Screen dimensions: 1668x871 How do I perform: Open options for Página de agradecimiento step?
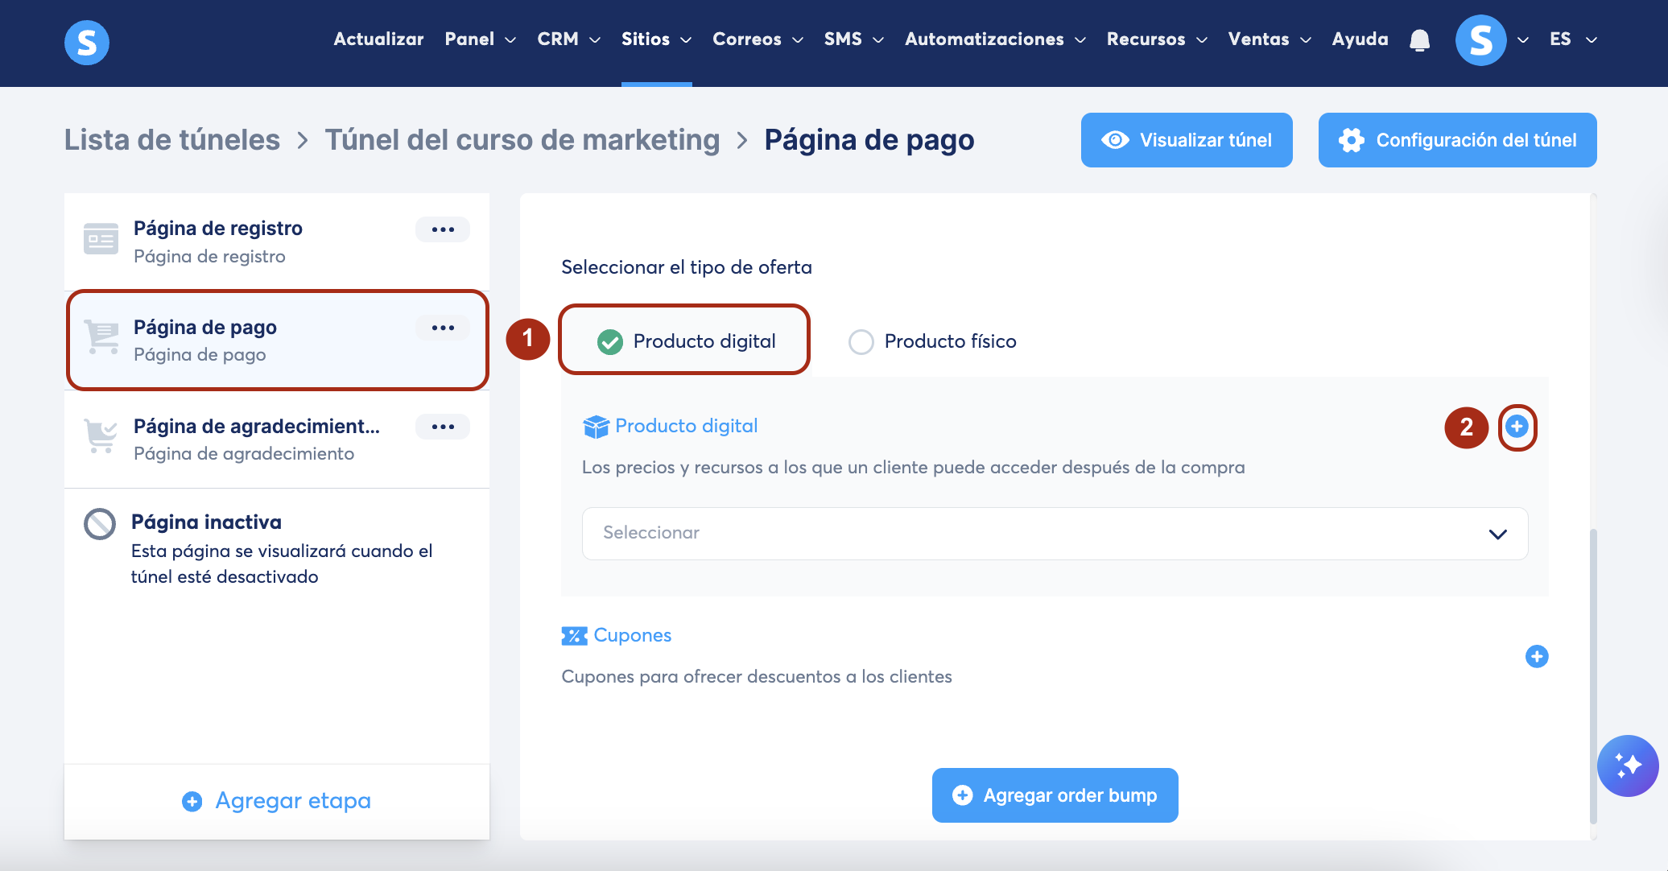click(442, 427)
